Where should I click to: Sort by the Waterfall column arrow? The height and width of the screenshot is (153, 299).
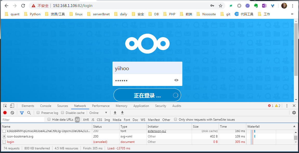click(x=294, y=126)
